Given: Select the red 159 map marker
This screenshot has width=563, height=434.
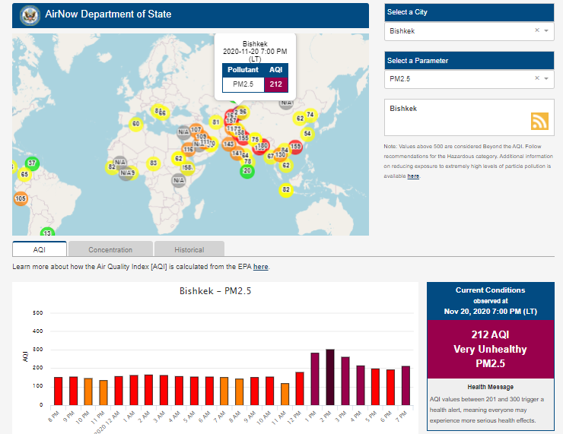Looking at the screenshot, I should 296,147.
